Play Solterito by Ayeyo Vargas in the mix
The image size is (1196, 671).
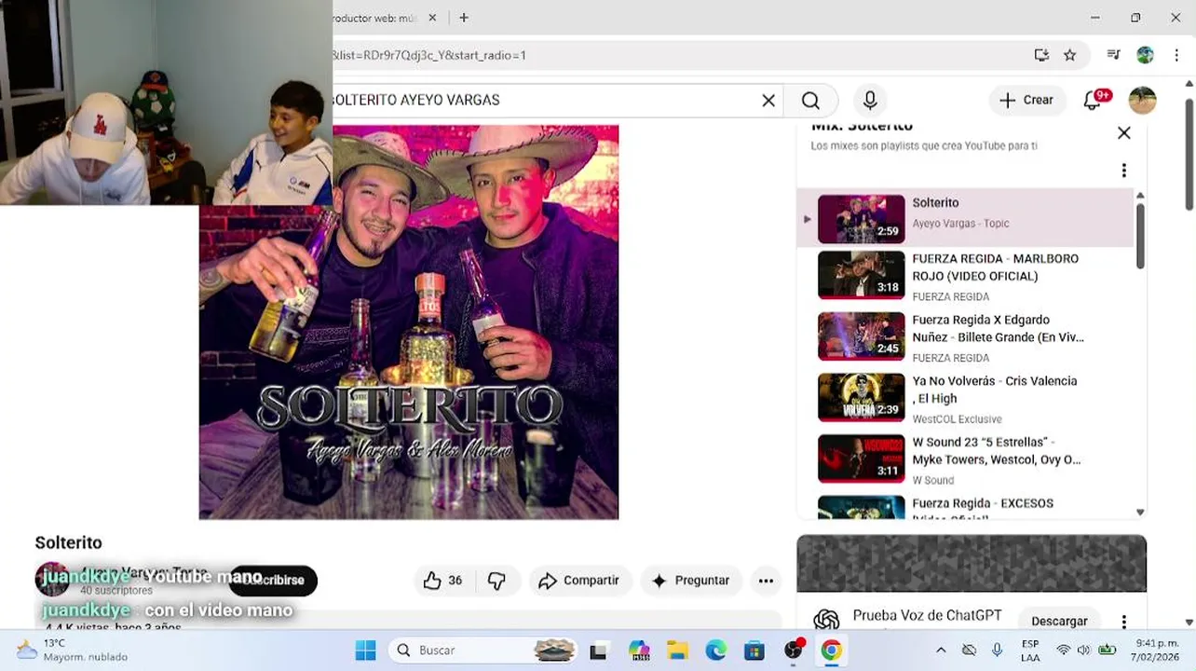[965, 218]
